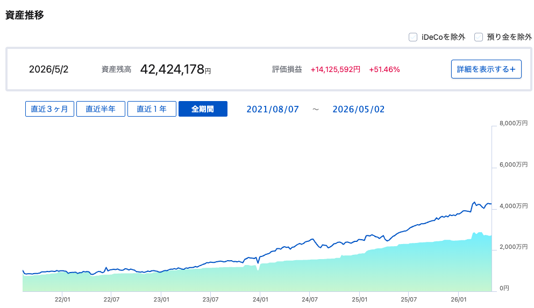Click the 6,000万円 axis label
534x308 pixels.
(514, 164)
